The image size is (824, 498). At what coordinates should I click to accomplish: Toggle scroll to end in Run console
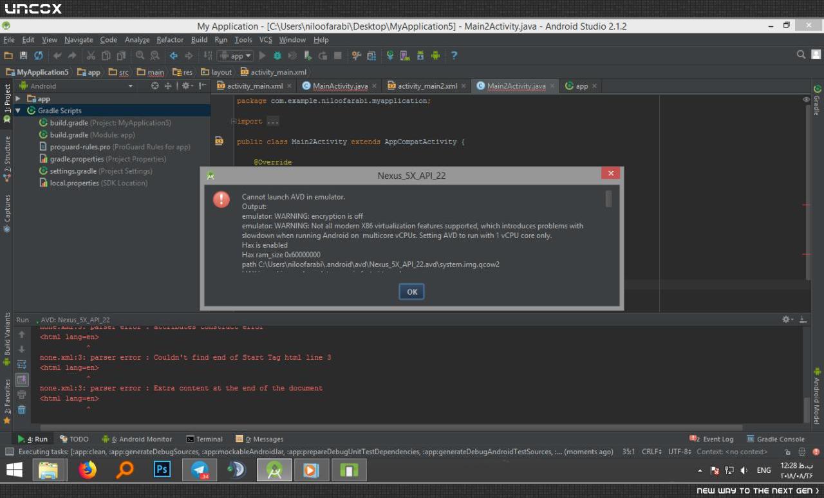coord(22,380)
